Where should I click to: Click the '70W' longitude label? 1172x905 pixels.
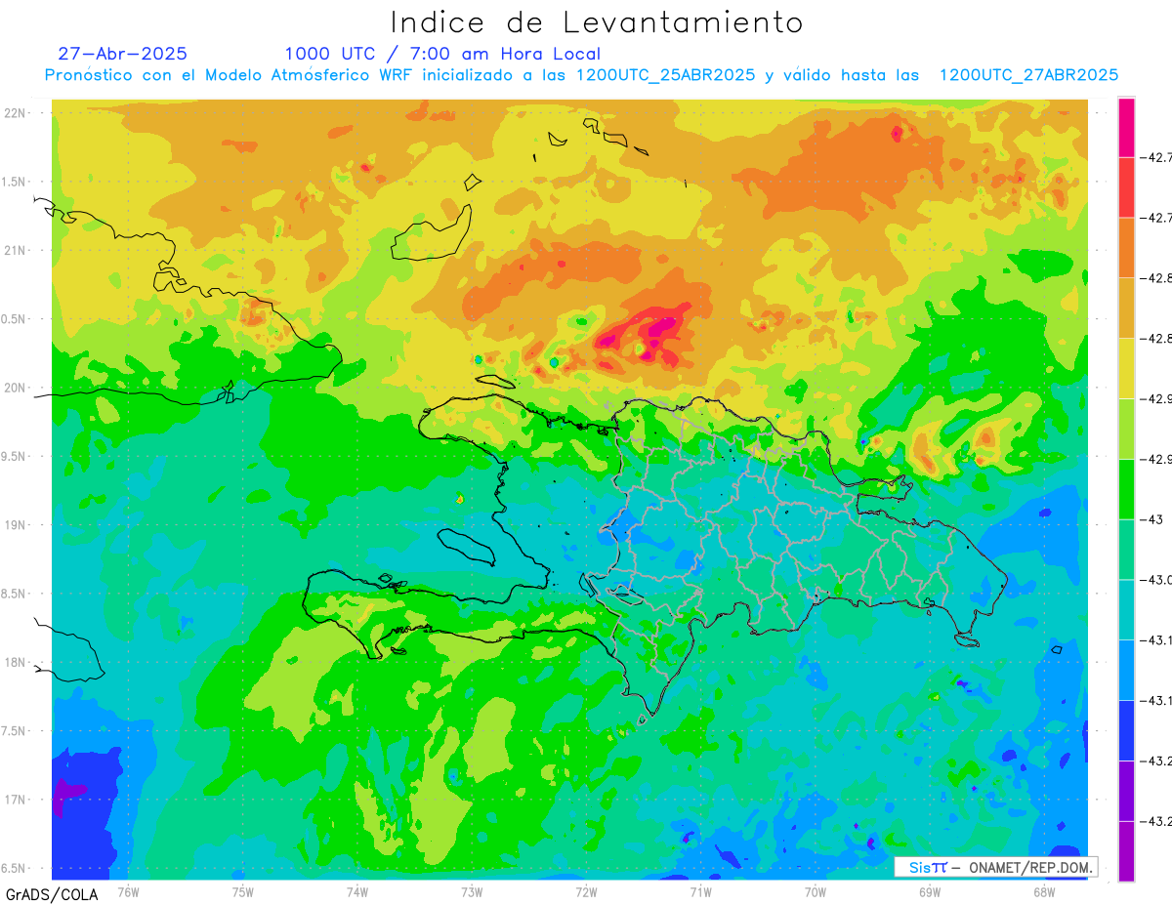(x=816, y=891)
